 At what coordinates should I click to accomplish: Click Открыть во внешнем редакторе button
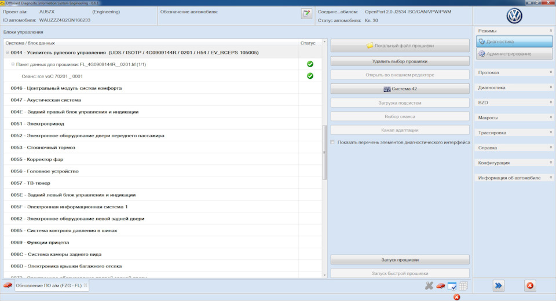tap(400, 75)
